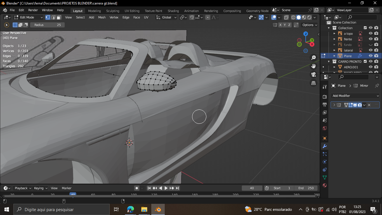Viewport: 382px width, 215px height.
Task: Select vertex select mode icon
Action: pyautogui.click(x=48, y=17)
